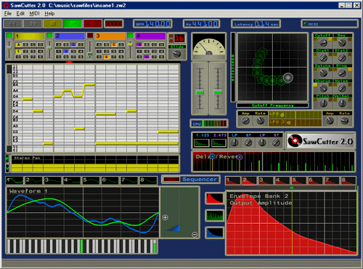Click the Ring knob
363x269 pixels.
click(x=342, y=73)
